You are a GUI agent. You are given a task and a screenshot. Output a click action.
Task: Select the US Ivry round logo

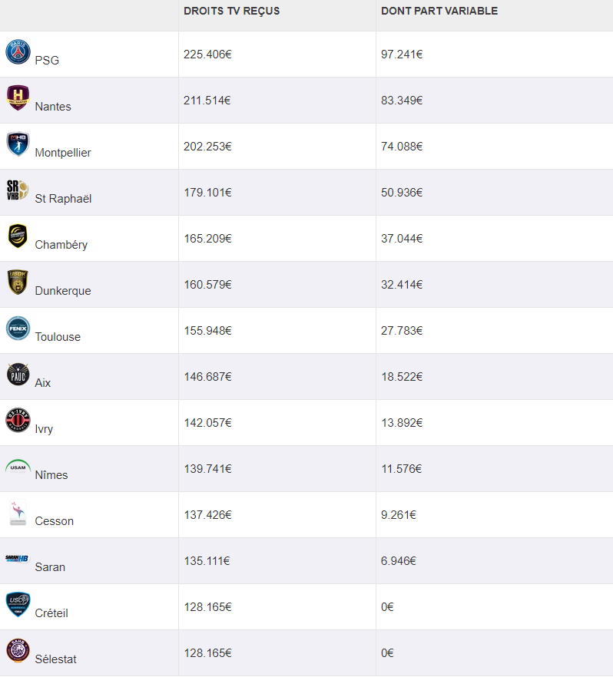click(18, 420)
